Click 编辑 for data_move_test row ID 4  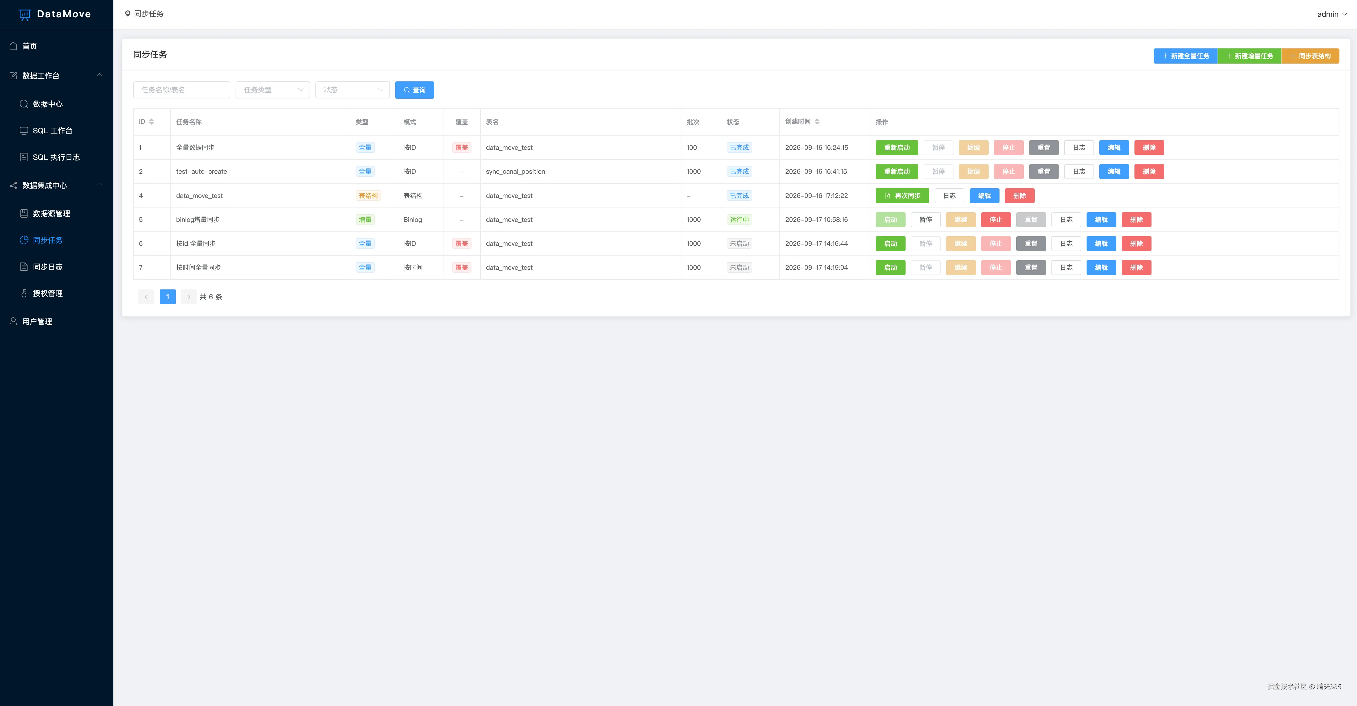tap(985, 196)
